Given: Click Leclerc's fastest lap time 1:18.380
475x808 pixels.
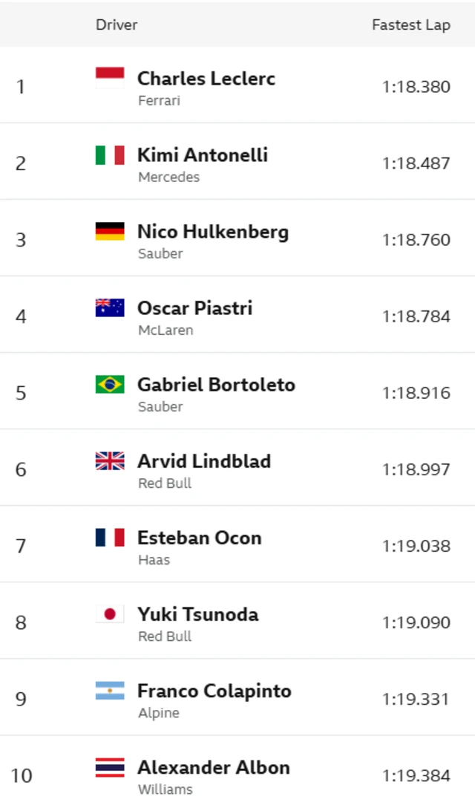Looking at the screenshot, I should pos(416,87).
